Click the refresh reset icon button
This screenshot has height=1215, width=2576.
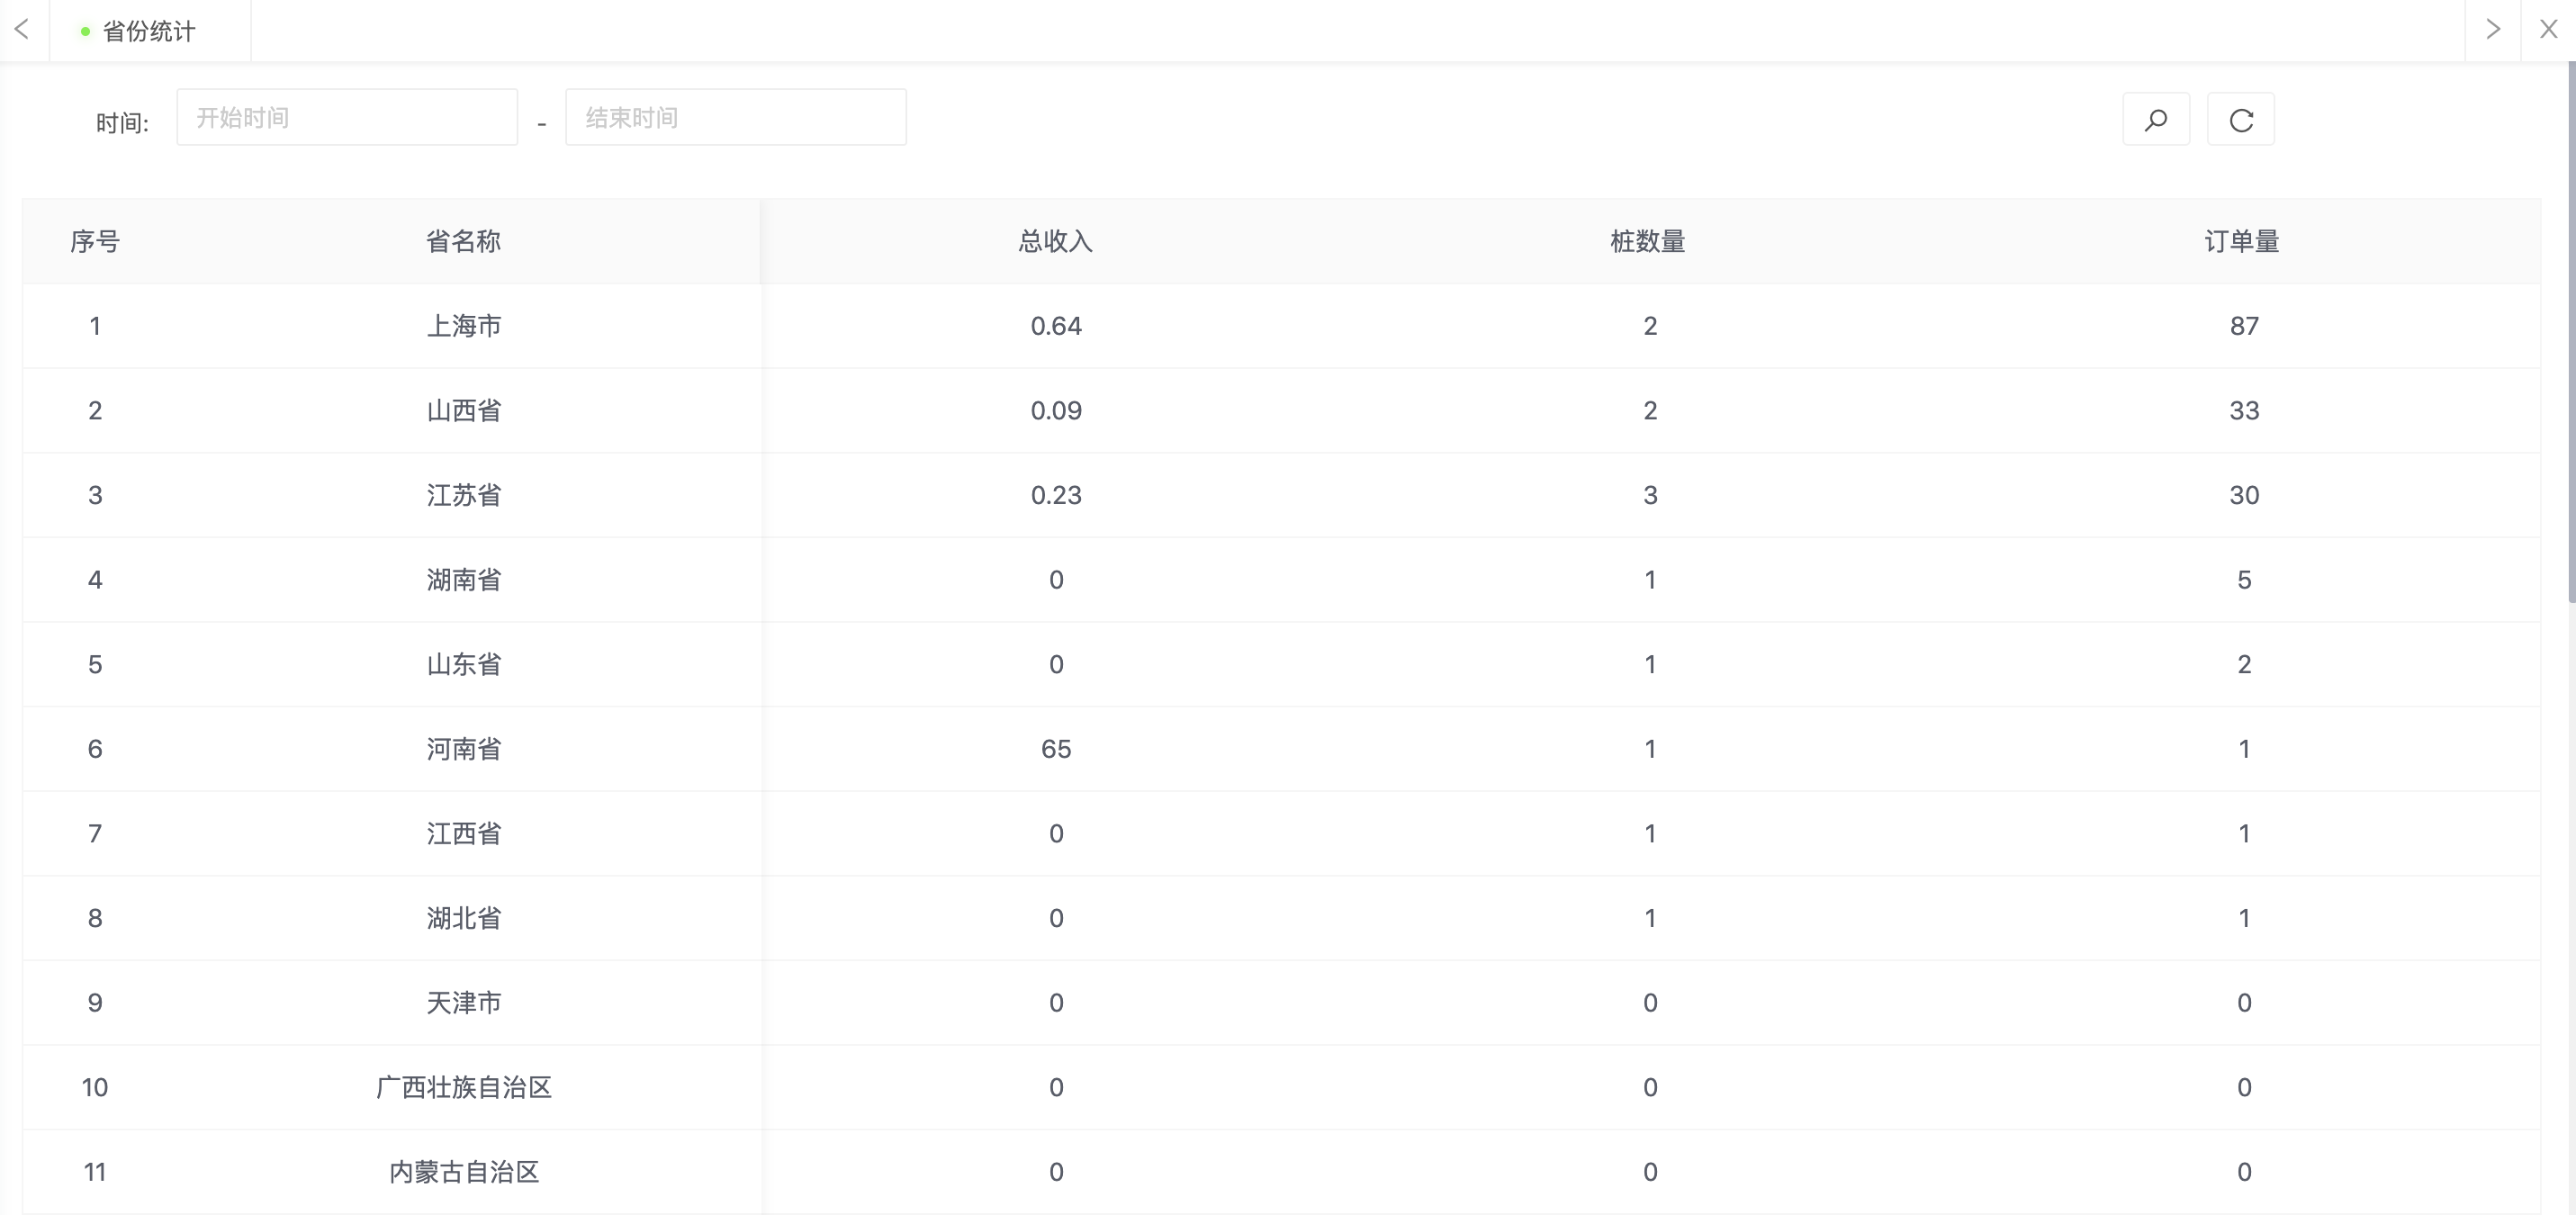tap(2241, 120)
